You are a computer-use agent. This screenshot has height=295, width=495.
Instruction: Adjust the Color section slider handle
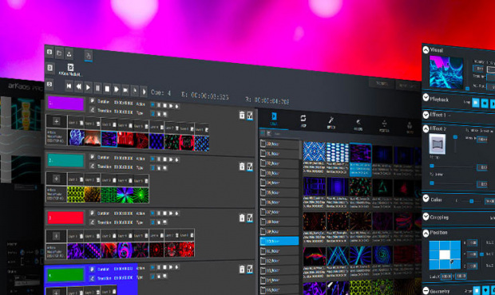(x=471, y=201)
